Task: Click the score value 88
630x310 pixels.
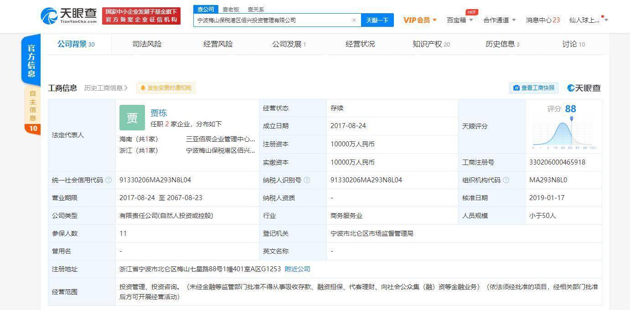Action: pos(570,108)
